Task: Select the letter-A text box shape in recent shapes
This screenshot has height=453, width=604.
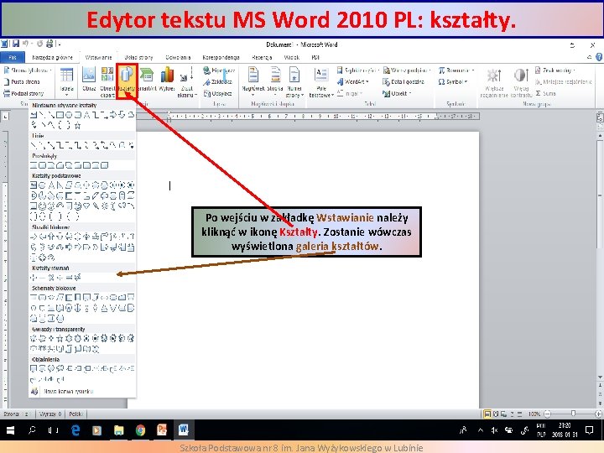Action: pos(86,115)
